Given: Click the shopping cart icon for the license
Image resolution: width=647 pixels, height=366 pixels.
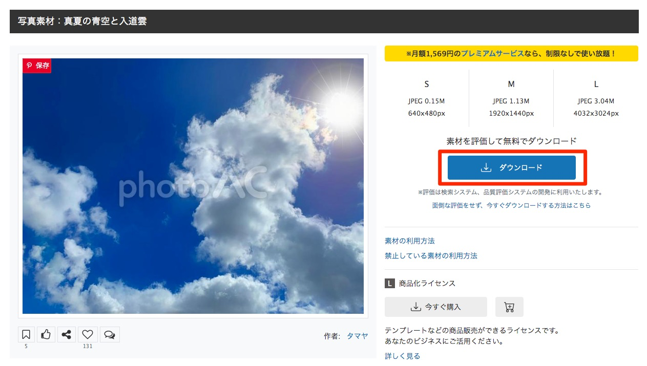Looking at the screenshot, I should tap(509, 307).
